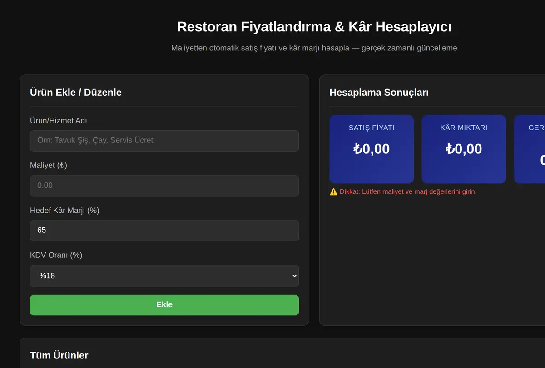
Task: Click the Tüm Ürünler heading
Action: click(59, 355)
